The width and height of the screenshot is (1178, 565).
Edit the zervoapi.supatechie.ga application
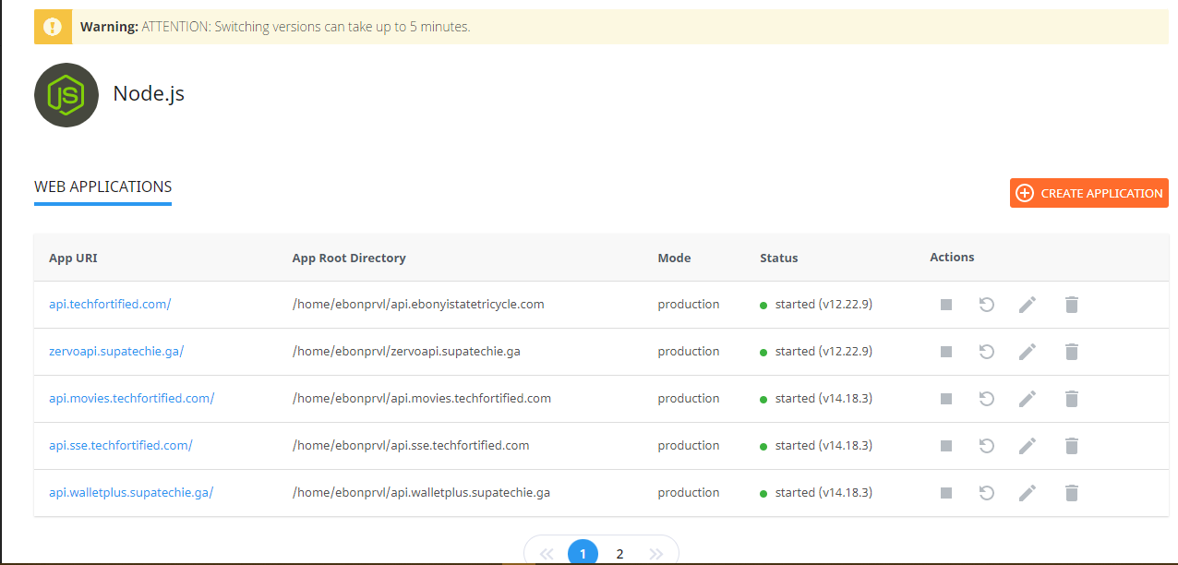pyautogui.click(x=1027, y=351)
